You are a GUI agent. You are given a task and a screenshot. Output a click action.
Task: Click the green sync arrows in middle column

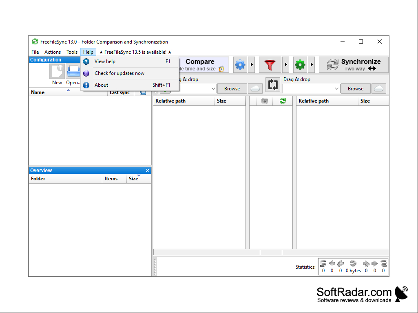click(283, 101)
